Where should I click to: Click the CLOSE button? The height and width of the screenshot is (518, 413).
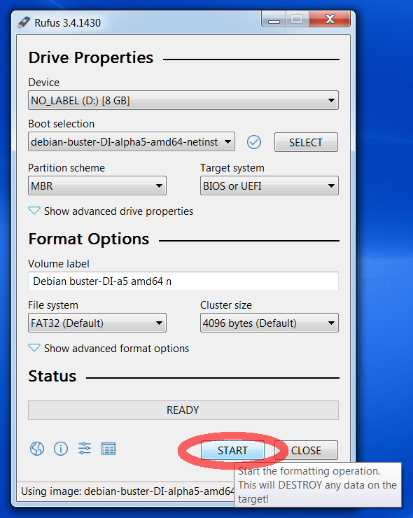306,450
